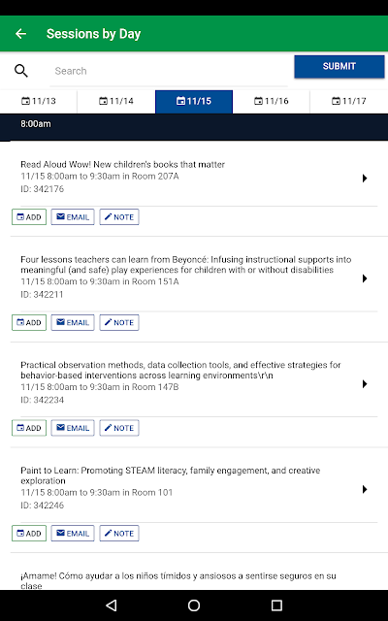
Task: Expand Four lessons from Beyoncé session arrow
Action: 365,278
